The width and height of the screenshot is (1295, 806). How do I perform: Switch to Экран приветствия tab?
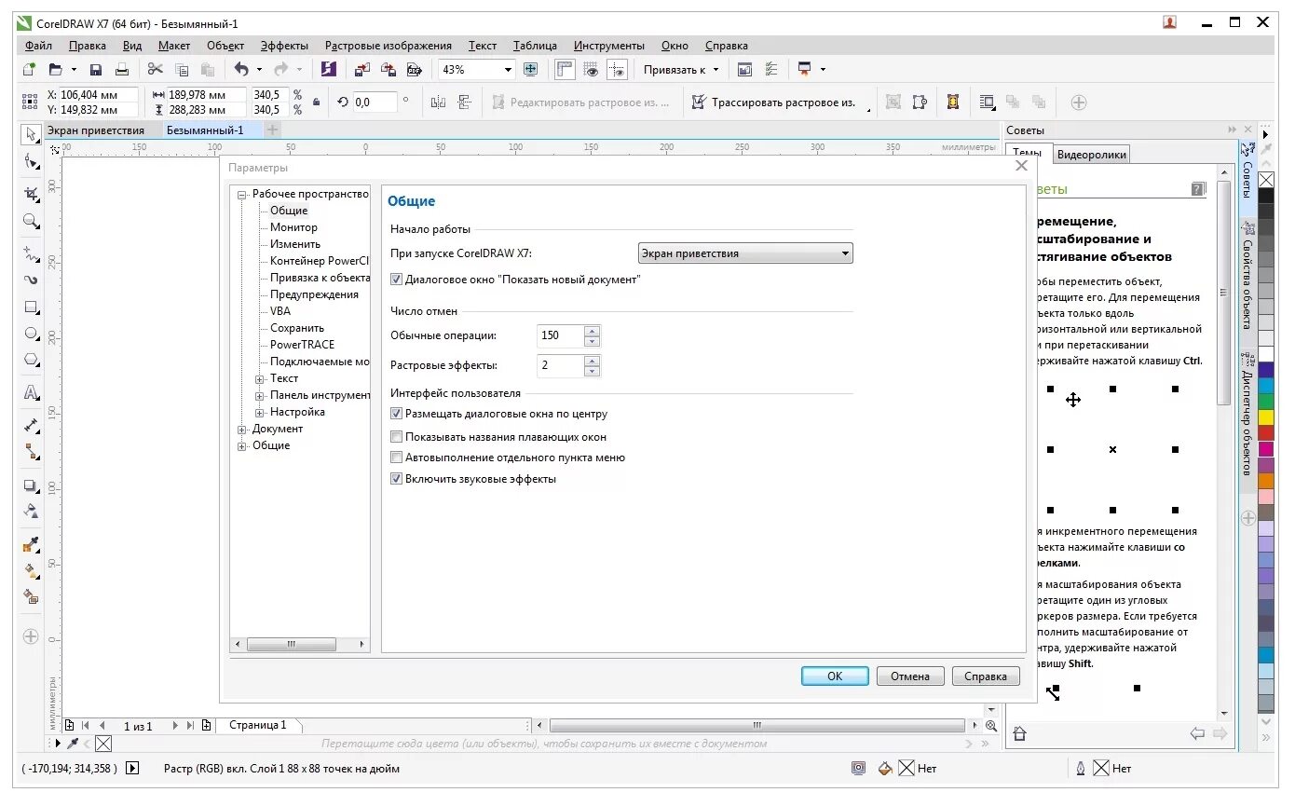pos(96,130)
